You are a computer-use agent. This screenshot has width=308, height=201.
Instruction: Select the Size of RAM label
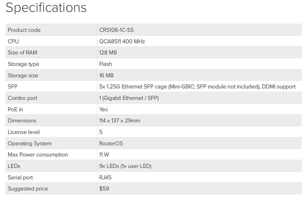point(22,53)
